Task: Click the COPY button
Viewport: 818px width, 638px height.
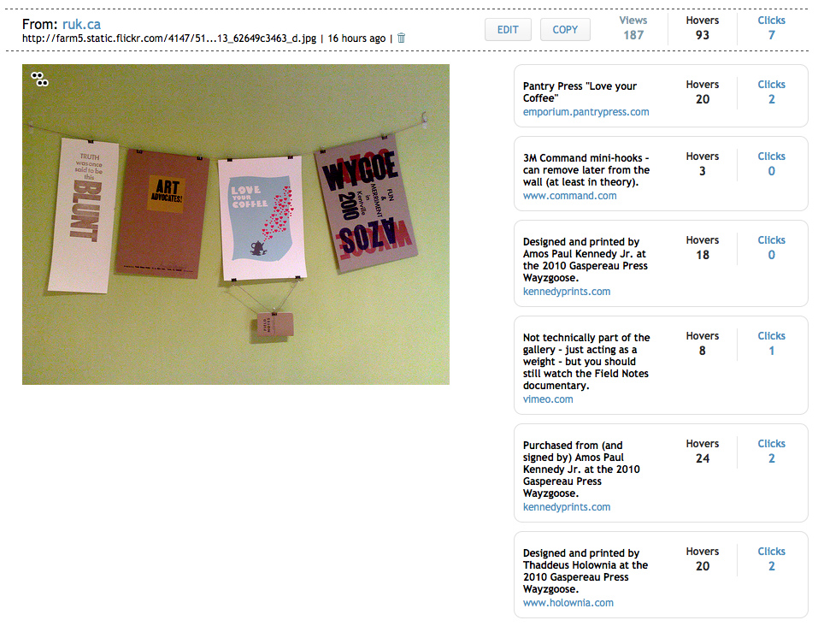Action: point(565,30)
